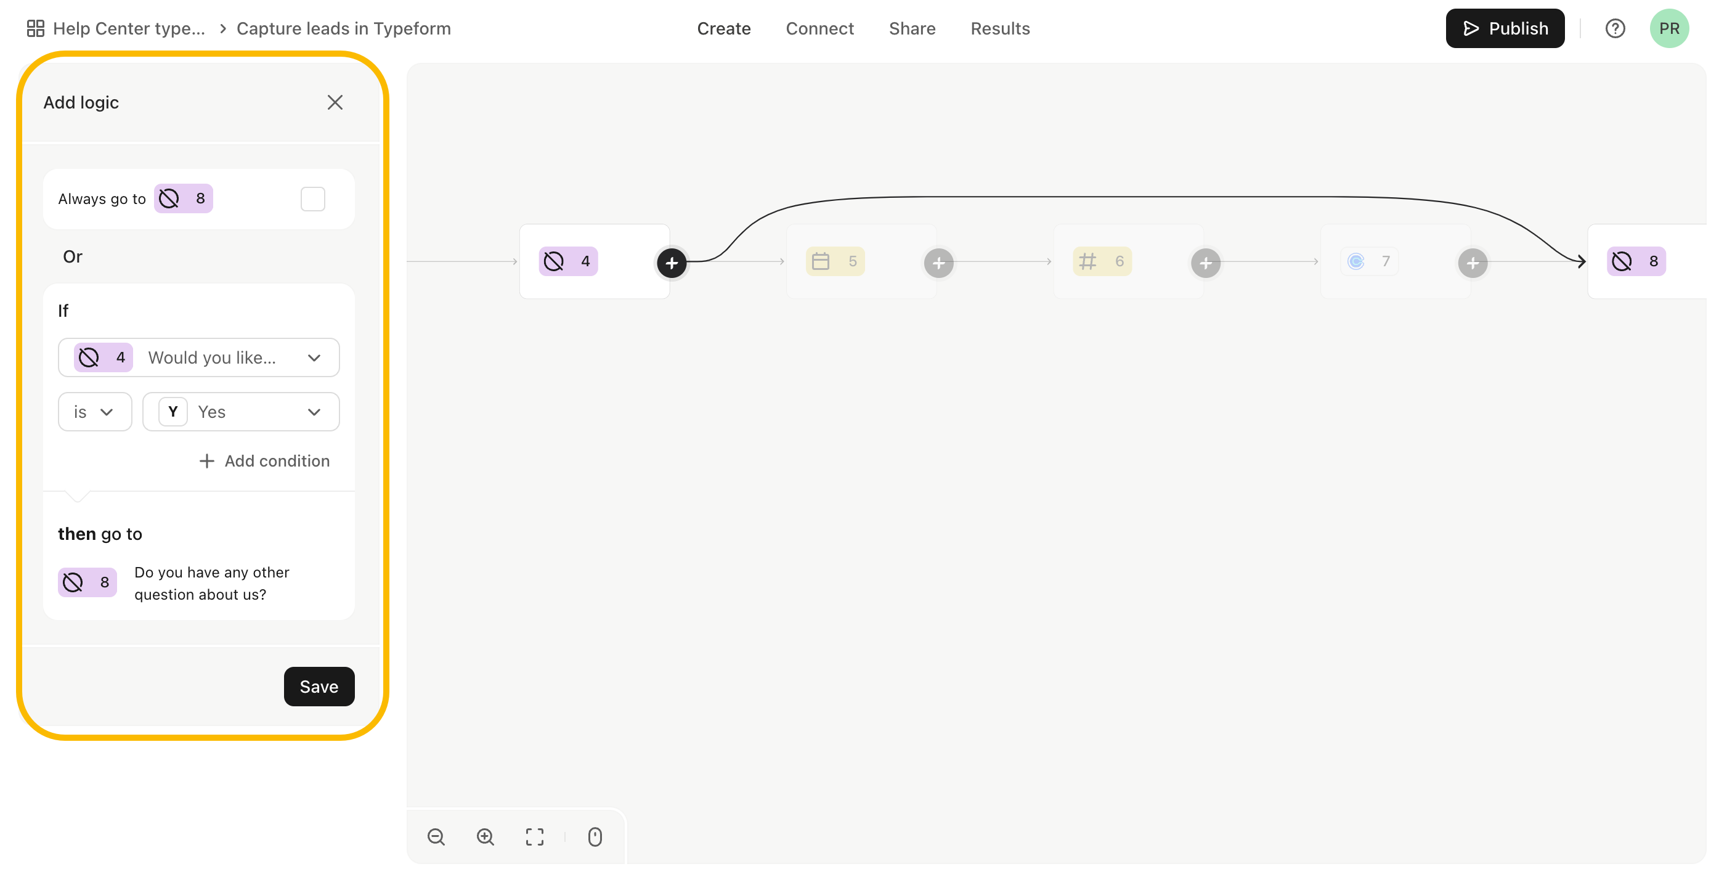Select the number question 6 node
The width and height of the screenshot is (1719, 869).
(1128, 262)
